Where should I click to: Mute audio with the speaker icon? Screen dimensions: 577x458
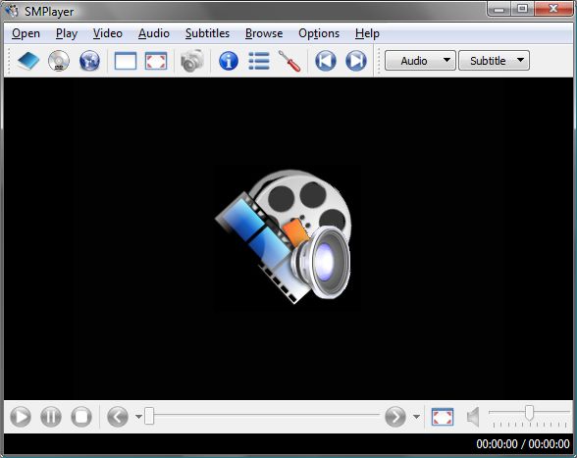pyautogui.click(x=473, y=417)
